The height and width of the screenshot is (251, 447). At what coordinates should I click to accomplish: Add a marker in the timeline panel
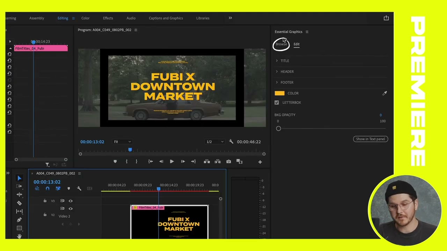tap(68, 189)
